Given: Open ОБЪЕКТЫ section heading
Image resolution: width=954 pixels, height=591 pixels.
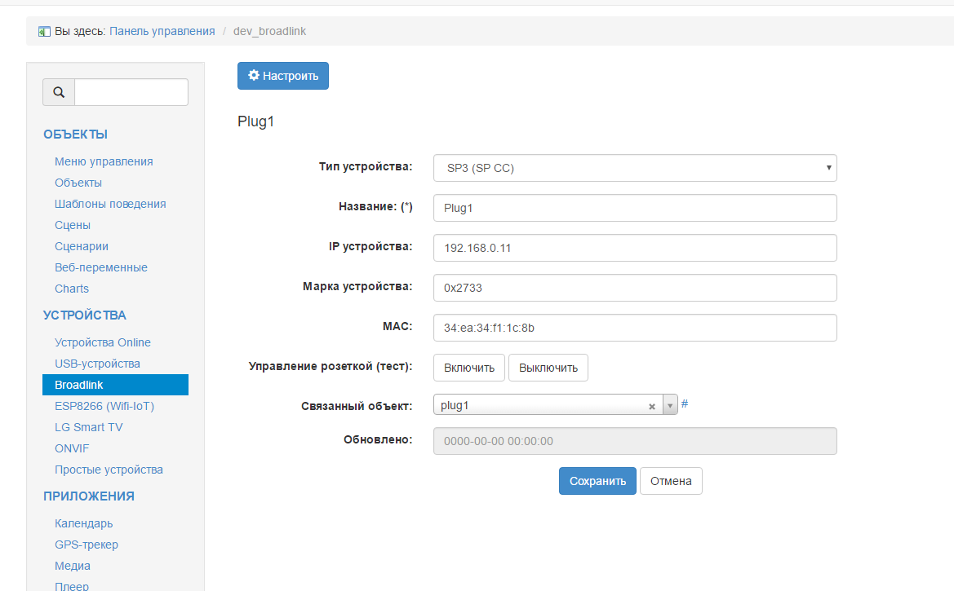Looking at the screenshot, I should 75,135.
